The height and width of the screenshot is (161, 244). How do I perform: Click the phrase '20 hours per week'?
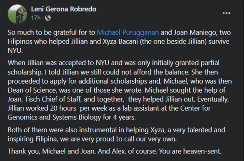[79, 108]
